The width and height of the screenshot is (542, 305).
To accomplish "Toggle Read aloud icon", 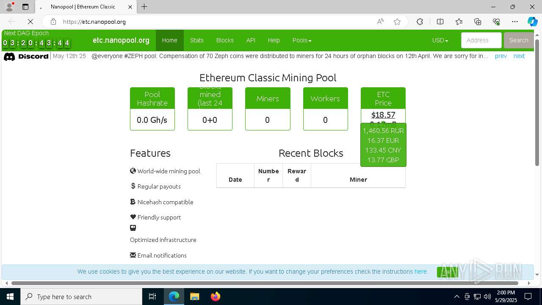I will point(380,22).
